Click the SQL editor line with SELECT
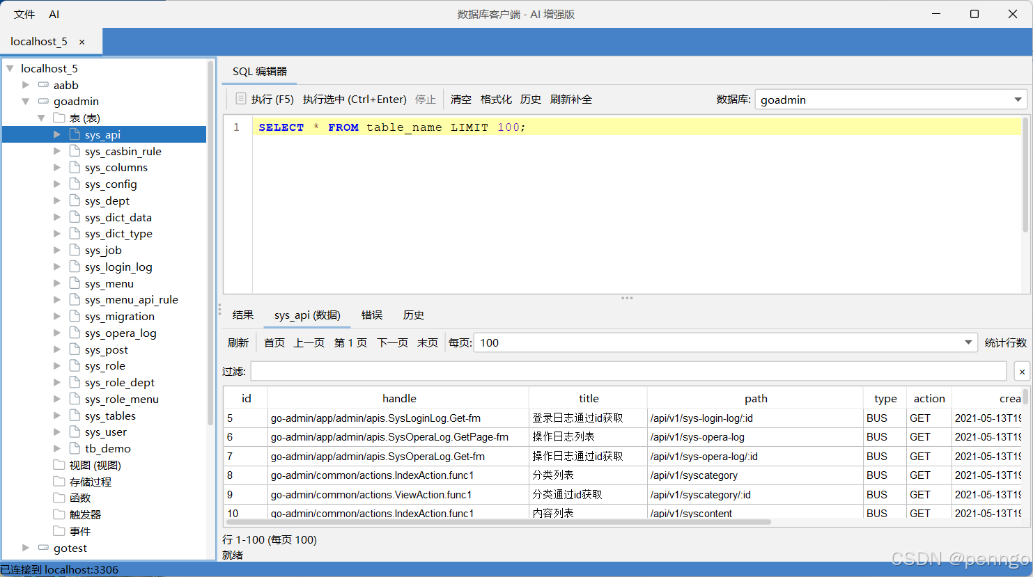1033x577 pixels. click(637, 127)
